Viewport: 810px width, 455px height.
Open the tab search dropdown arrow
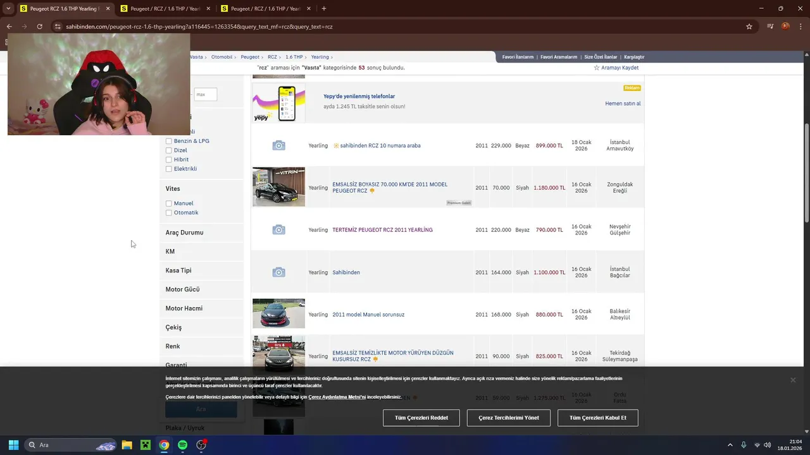pyautogui.click(x=8, y=9)
